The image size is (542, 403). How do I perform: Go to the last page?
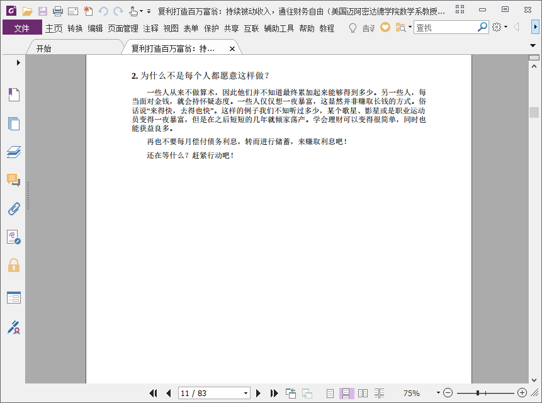coord(274,393)
